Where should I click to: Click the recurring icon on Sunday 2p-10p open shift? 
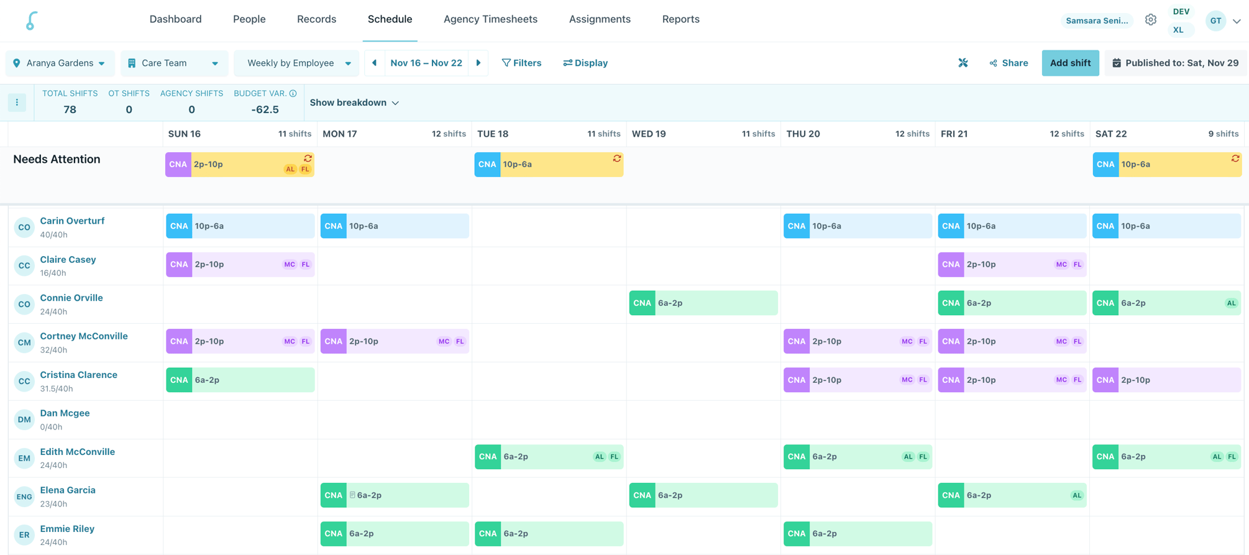[x=308, y=158]
